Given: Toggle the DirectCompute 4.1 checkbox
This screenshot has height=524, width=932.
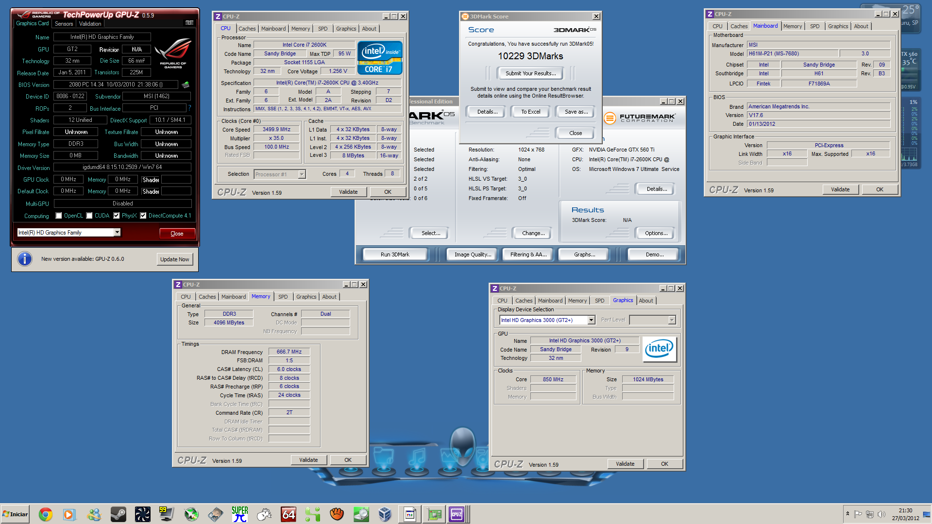Looking at the screenshot, I should [143, 216].
